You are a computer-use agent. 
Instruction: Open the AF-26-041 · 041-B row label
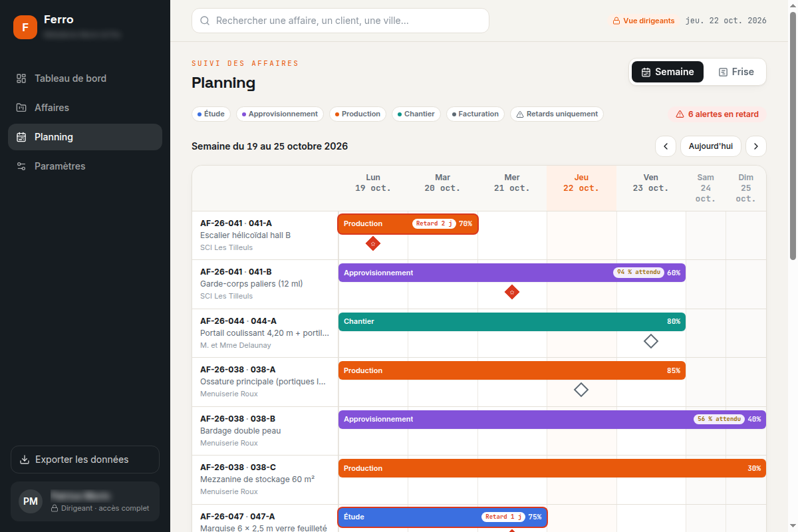[x=265, y=284]
